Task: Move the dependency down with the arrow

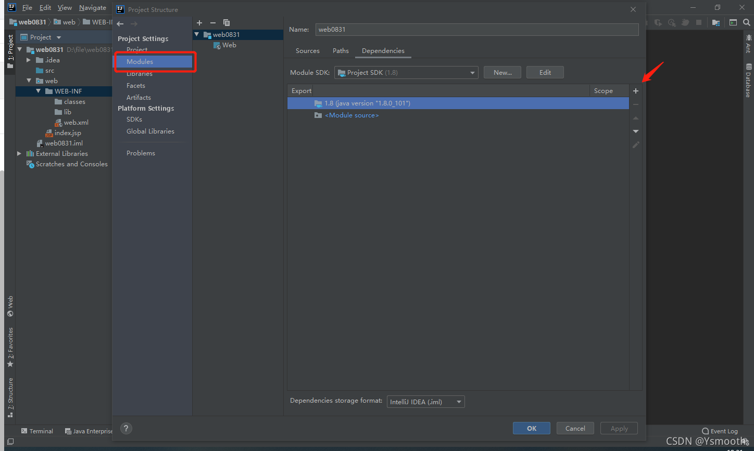Action: pos(635,131)
